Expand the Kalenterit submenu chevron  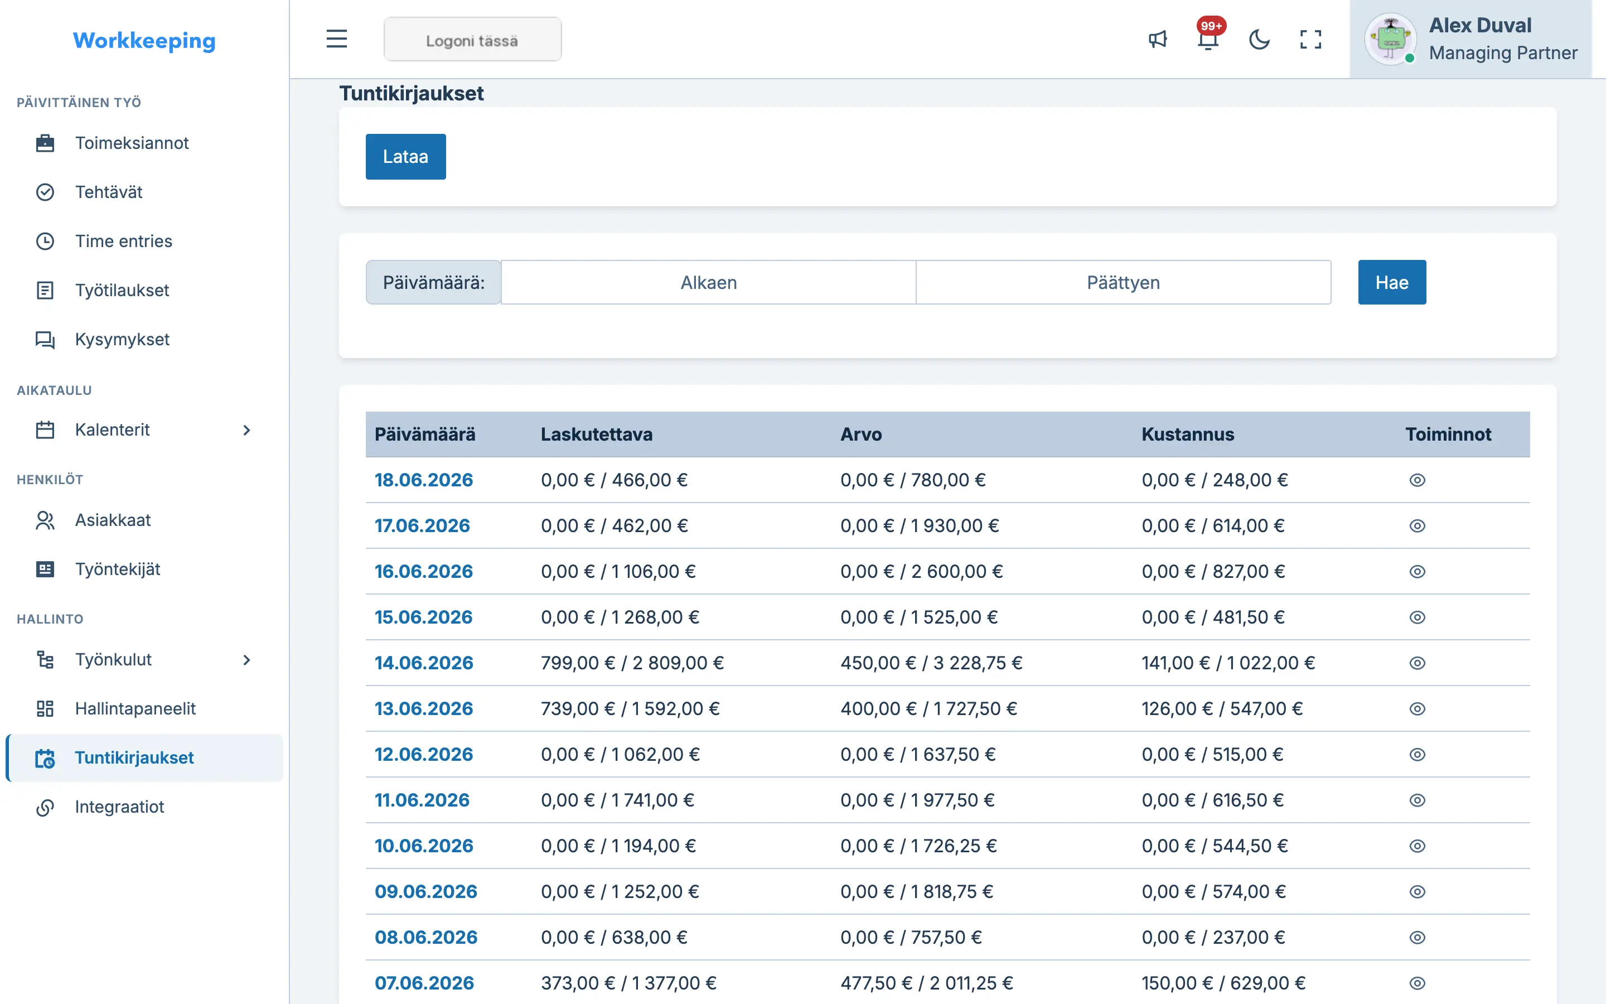(x=246, y=430)
